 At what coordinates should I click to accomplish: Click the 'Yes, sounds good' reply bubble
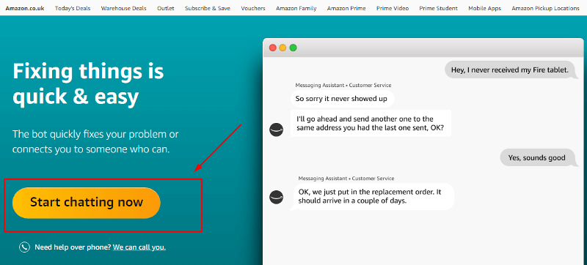click(539, 157)
